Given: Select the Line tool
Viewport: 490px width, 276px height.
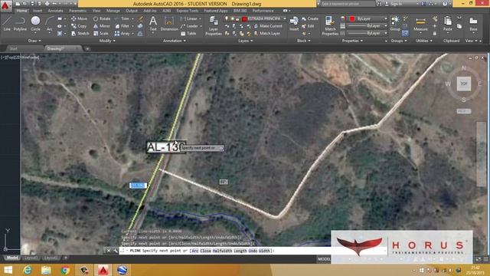Looking at the screenshot, I should (x=7, y=24).
